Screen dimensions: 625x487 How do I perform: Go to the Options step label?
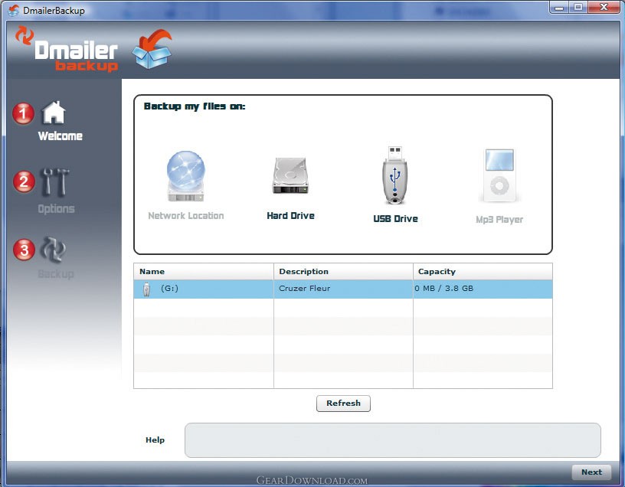(x=56, y=209)
